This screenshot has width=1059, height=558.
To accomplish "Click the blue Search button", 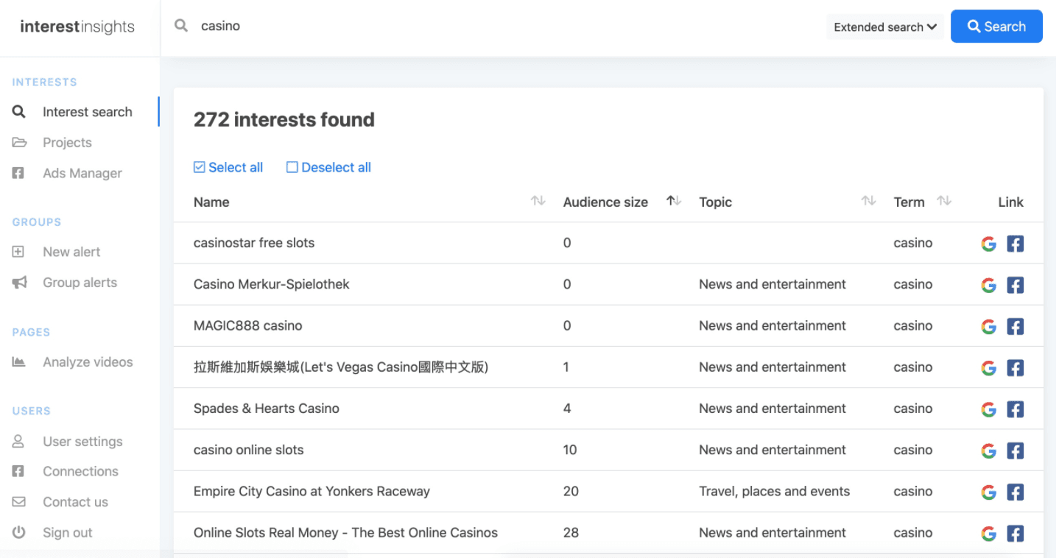I will 996,27.
